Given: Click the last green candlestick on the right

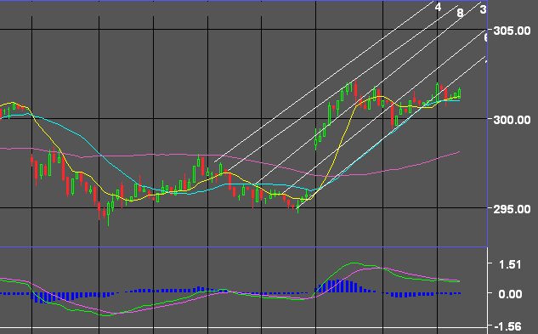Looking at the screenshot, I should pos(460,93).
